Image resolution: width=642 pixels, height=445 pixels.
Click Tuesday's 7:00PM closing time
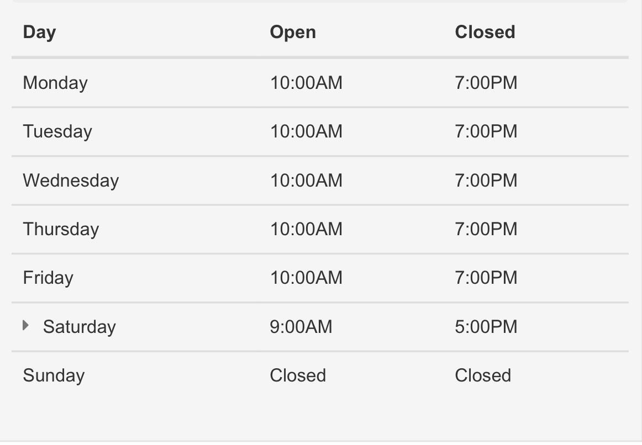(486, 131)
